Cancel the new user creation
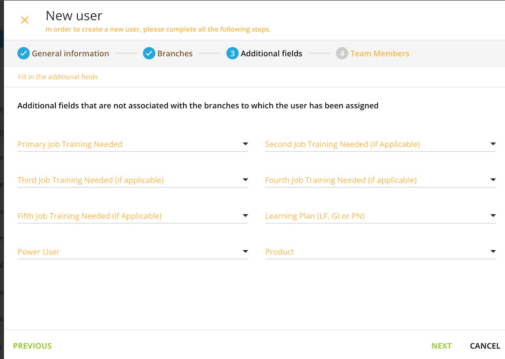 point(485,346)
